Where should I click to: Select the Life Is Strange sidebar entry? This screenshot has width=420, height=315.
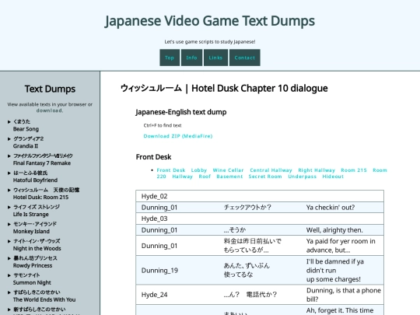click(x=37, y=211)
